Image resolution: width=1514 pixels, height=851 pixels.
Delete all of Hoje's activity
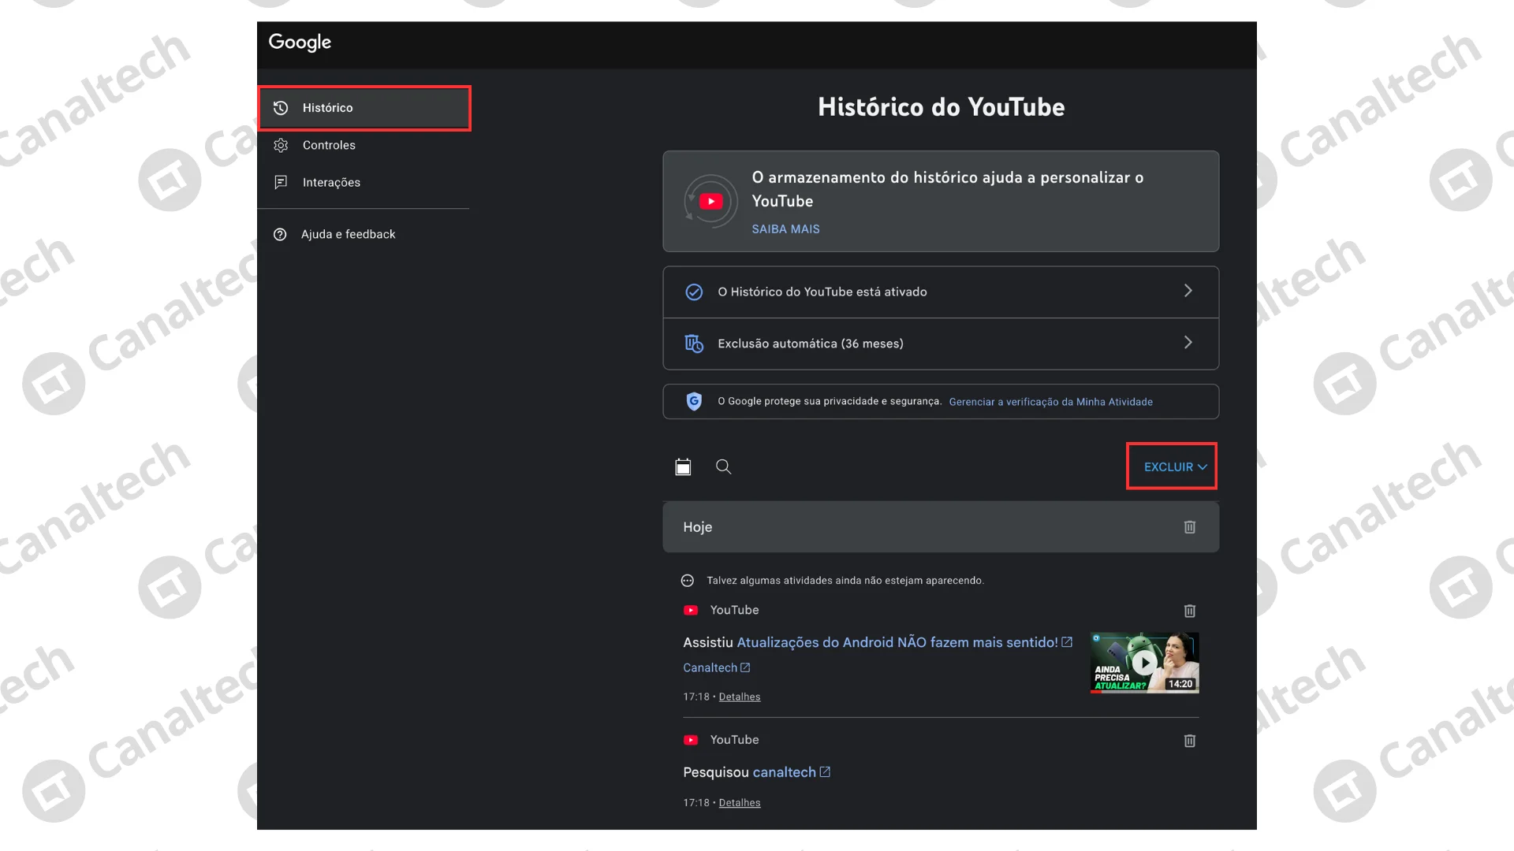tap(1189, 527)
